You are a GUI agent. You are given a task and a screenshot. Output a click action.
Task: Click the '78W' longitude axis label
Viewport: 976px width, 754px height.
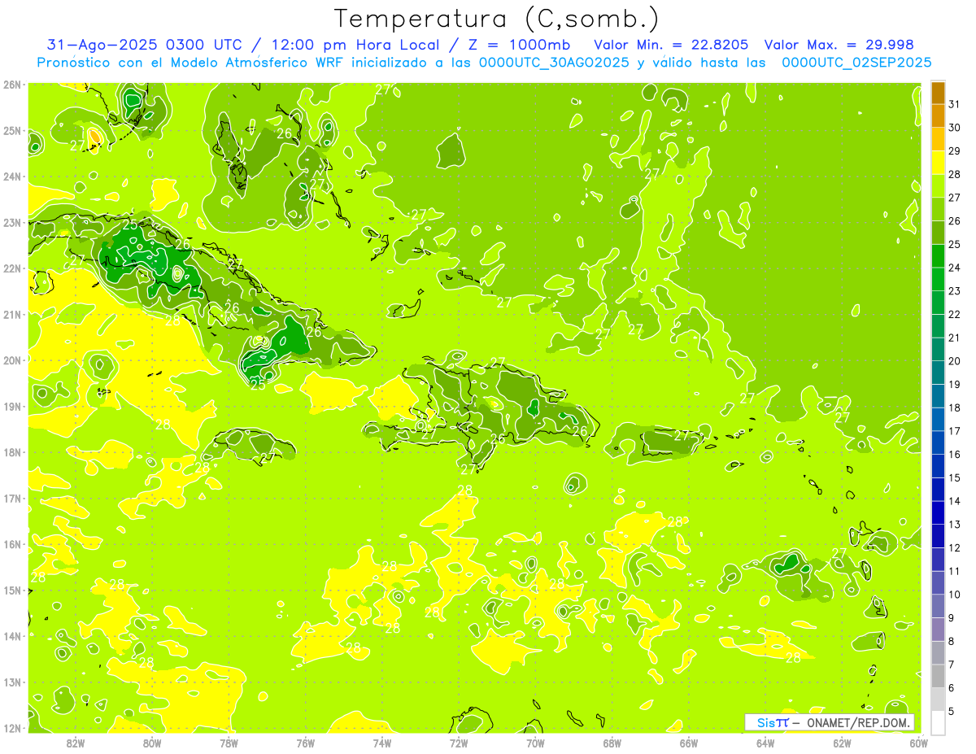tap(229, 743)
